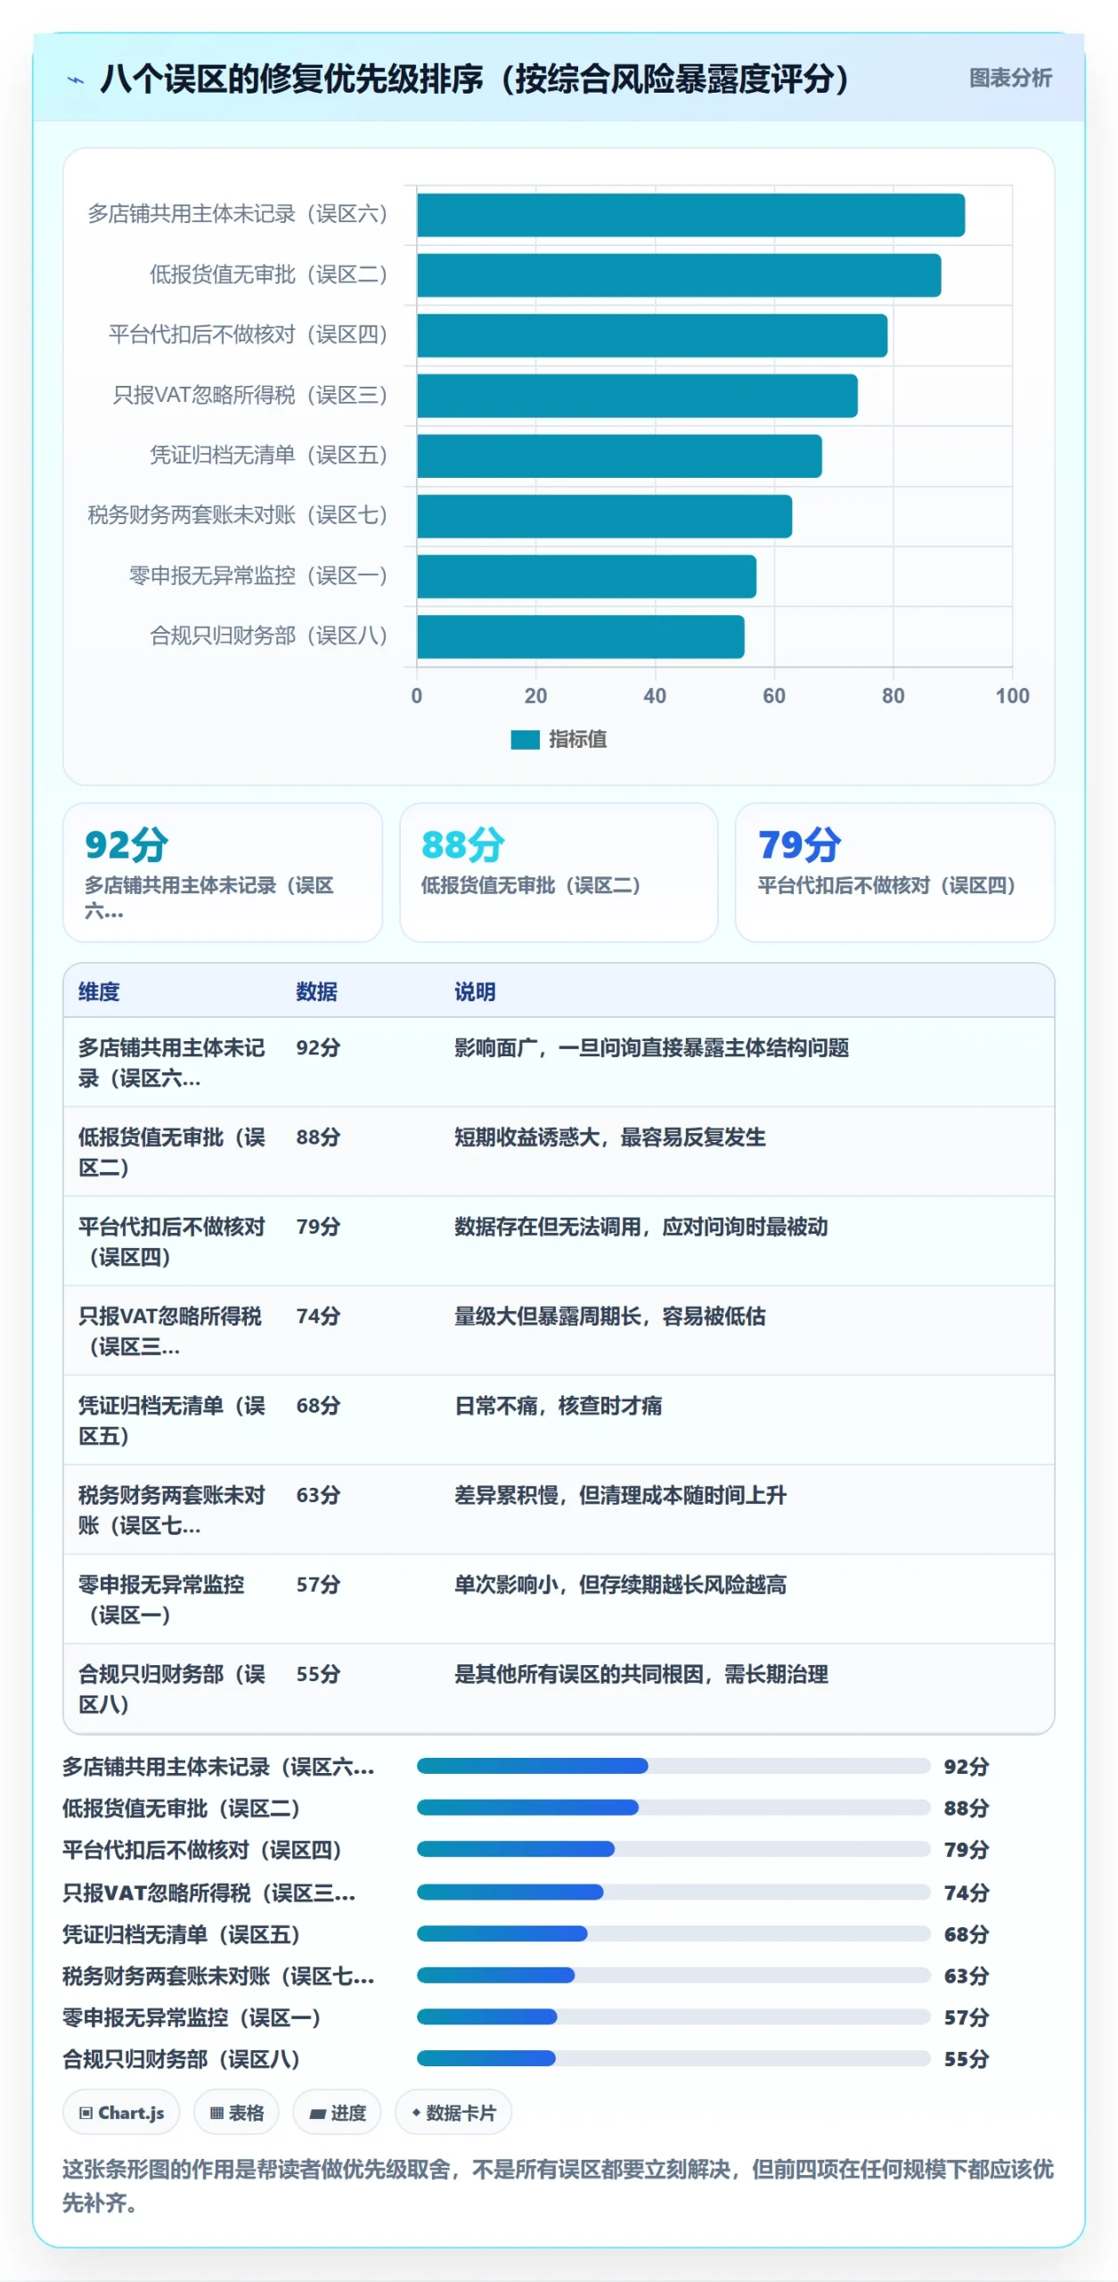Click text 日常不痛，核查时才痛

click(x=559, y=1406)
